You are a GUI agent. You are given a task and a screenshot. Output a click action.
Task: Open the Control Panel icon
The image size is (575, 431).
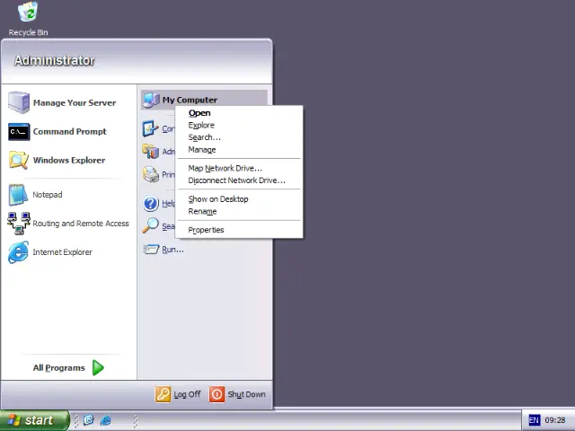[151, 128]
